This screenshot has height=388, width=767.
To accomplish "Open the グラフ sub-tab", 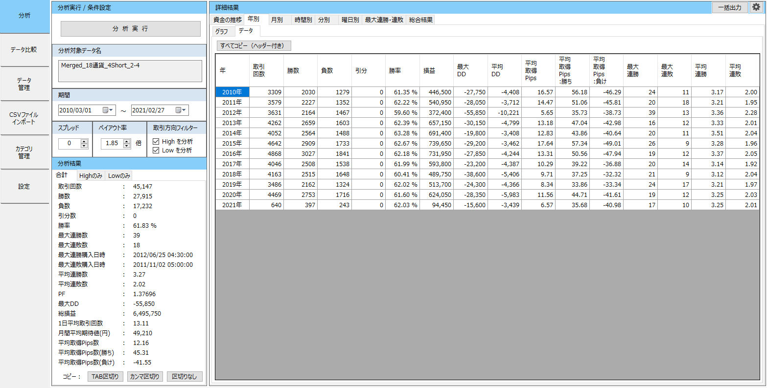I will pyautogui.click(x=222, y=31).
